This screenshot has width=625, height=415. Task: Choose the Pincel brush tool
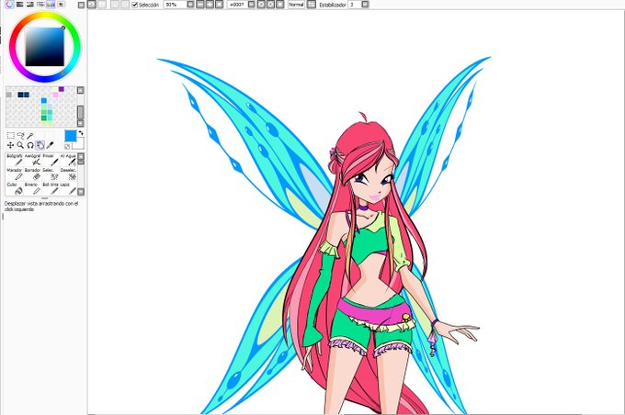[x=51, y=160]
